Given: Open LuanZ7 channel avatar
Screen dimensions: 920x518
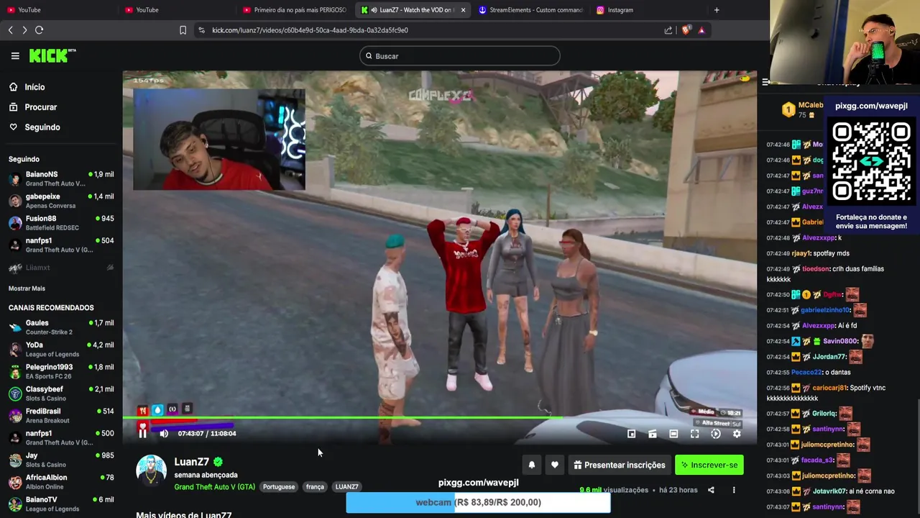Looking at the screenshot, I should coord(152,471).
